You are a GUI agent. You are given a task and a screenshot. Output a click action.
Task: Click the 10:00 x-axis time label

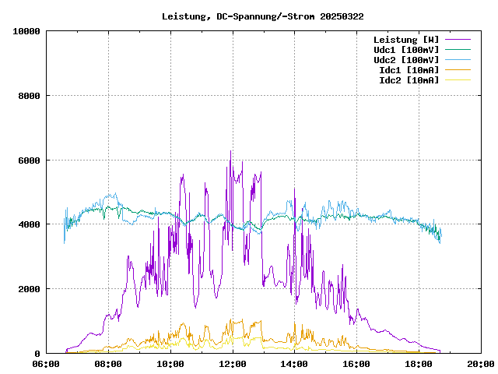tap(170, 364)
